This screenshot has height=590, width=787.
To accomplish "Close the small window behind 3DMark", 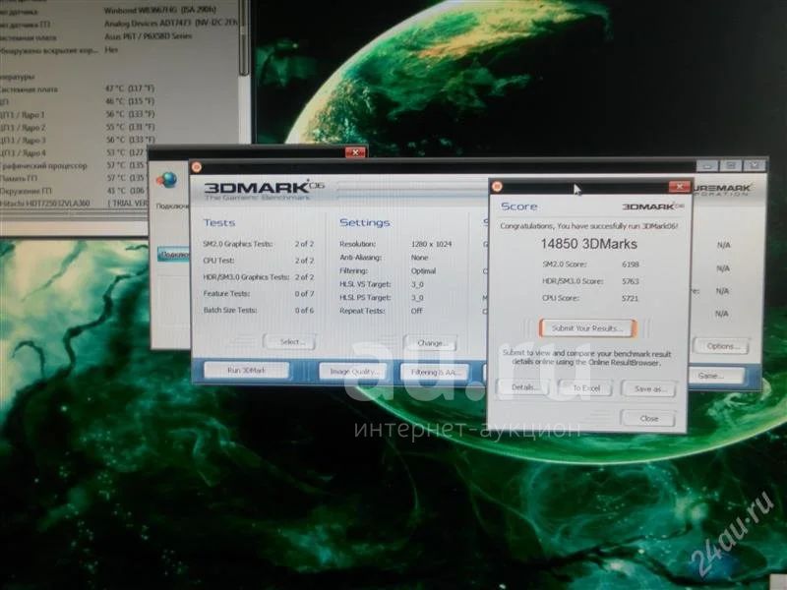I will (355, 152).
